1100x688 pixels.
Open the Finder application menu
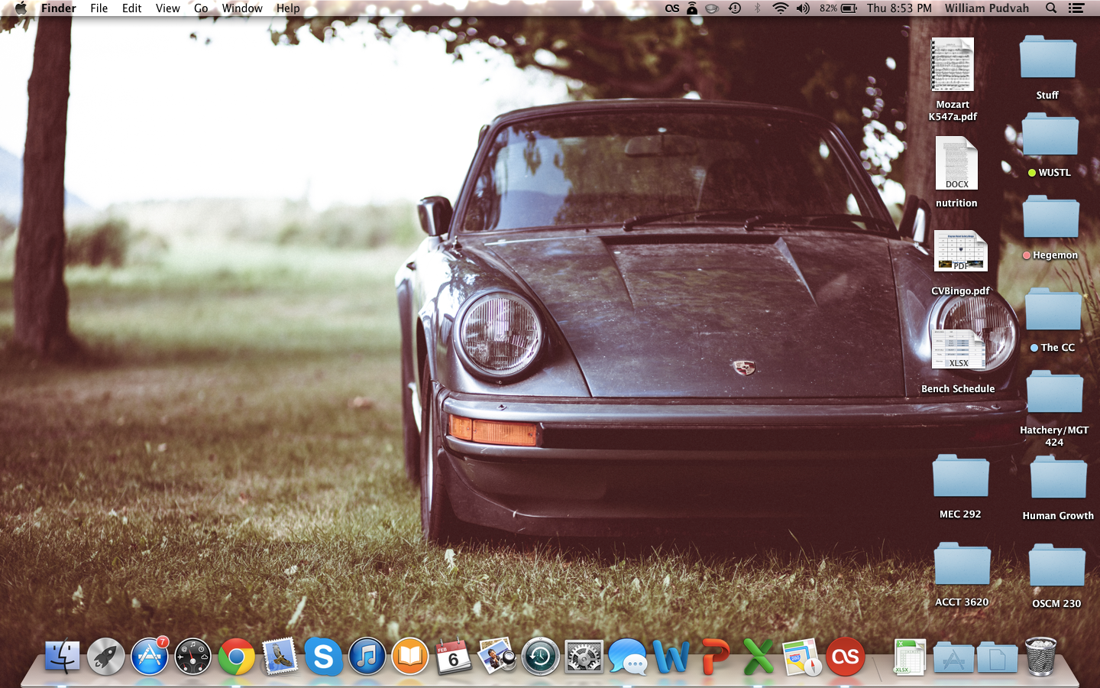[59, 8]
